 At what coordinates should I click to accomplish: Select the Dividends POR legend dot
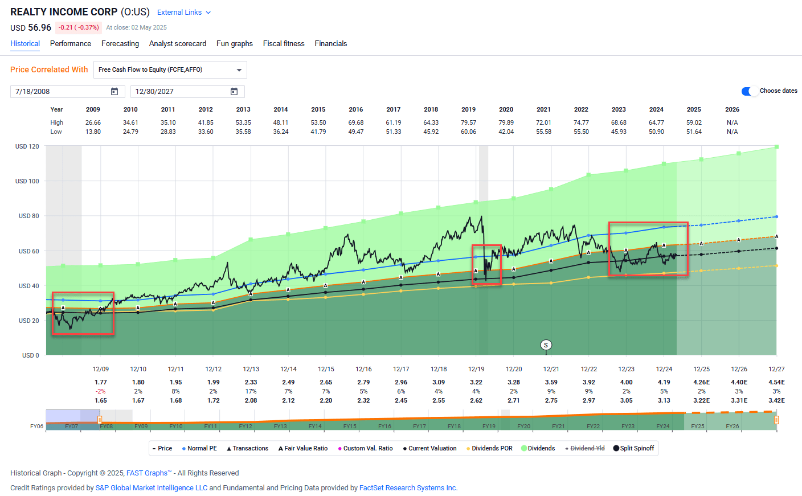(467, 448)
